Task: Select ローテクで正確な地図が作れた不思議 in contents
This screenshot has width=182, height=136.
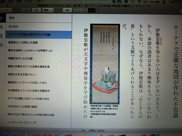Action: [x=39, y=35]
